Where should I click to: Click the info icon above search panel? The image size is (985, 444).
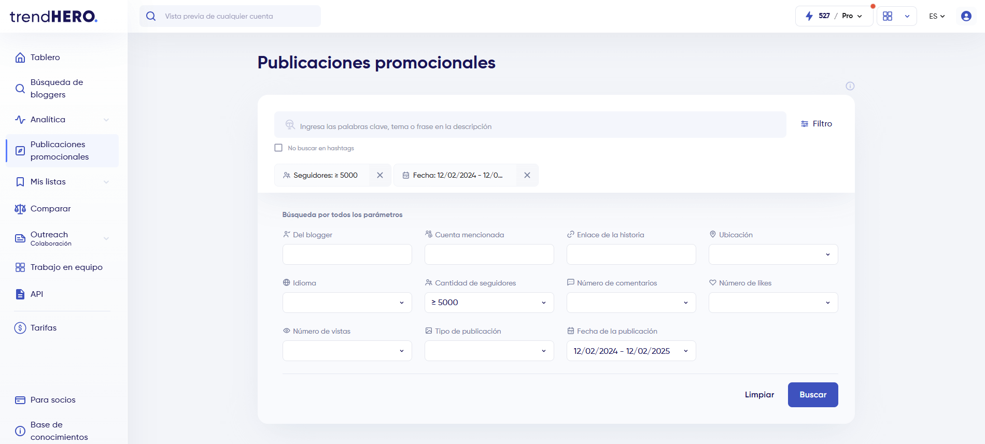pos(850,86)
